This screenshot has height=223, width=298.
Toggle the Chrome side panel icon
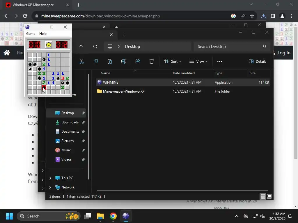(273, 16)
